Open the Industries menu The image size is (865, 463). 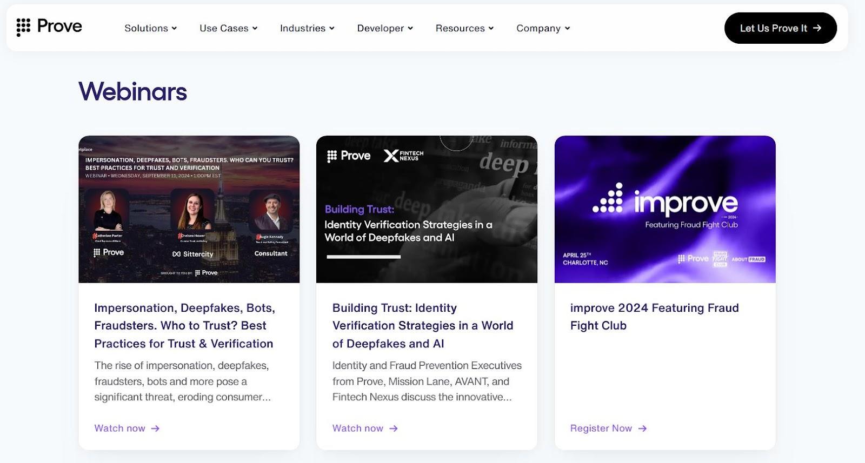click(307, 28)
